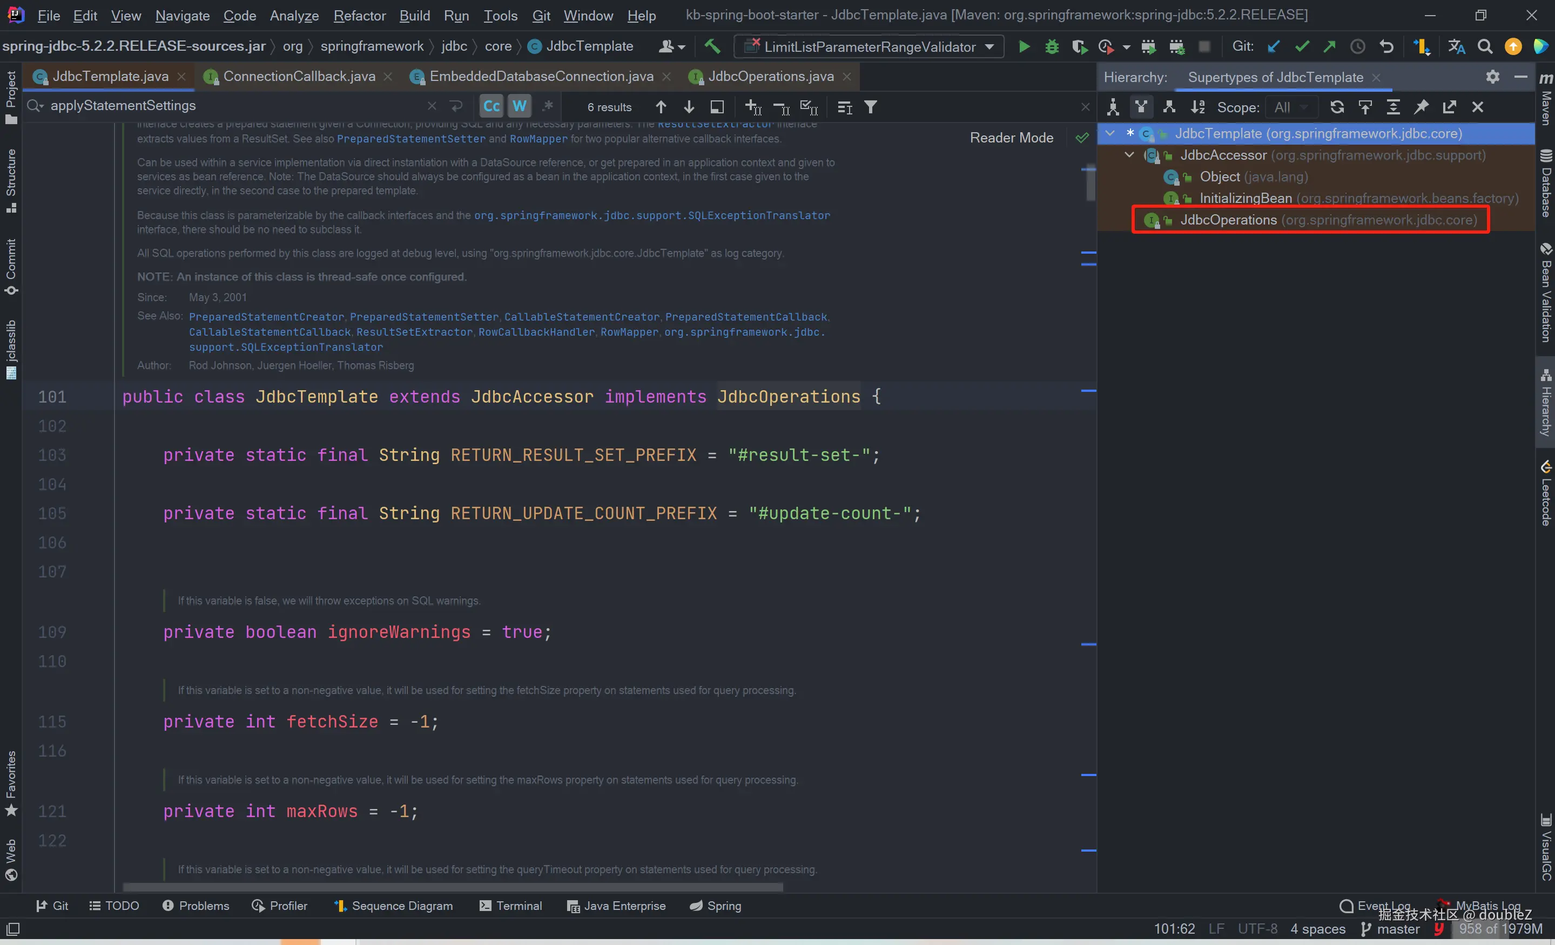Open the filter search results funnel icon

870,107
